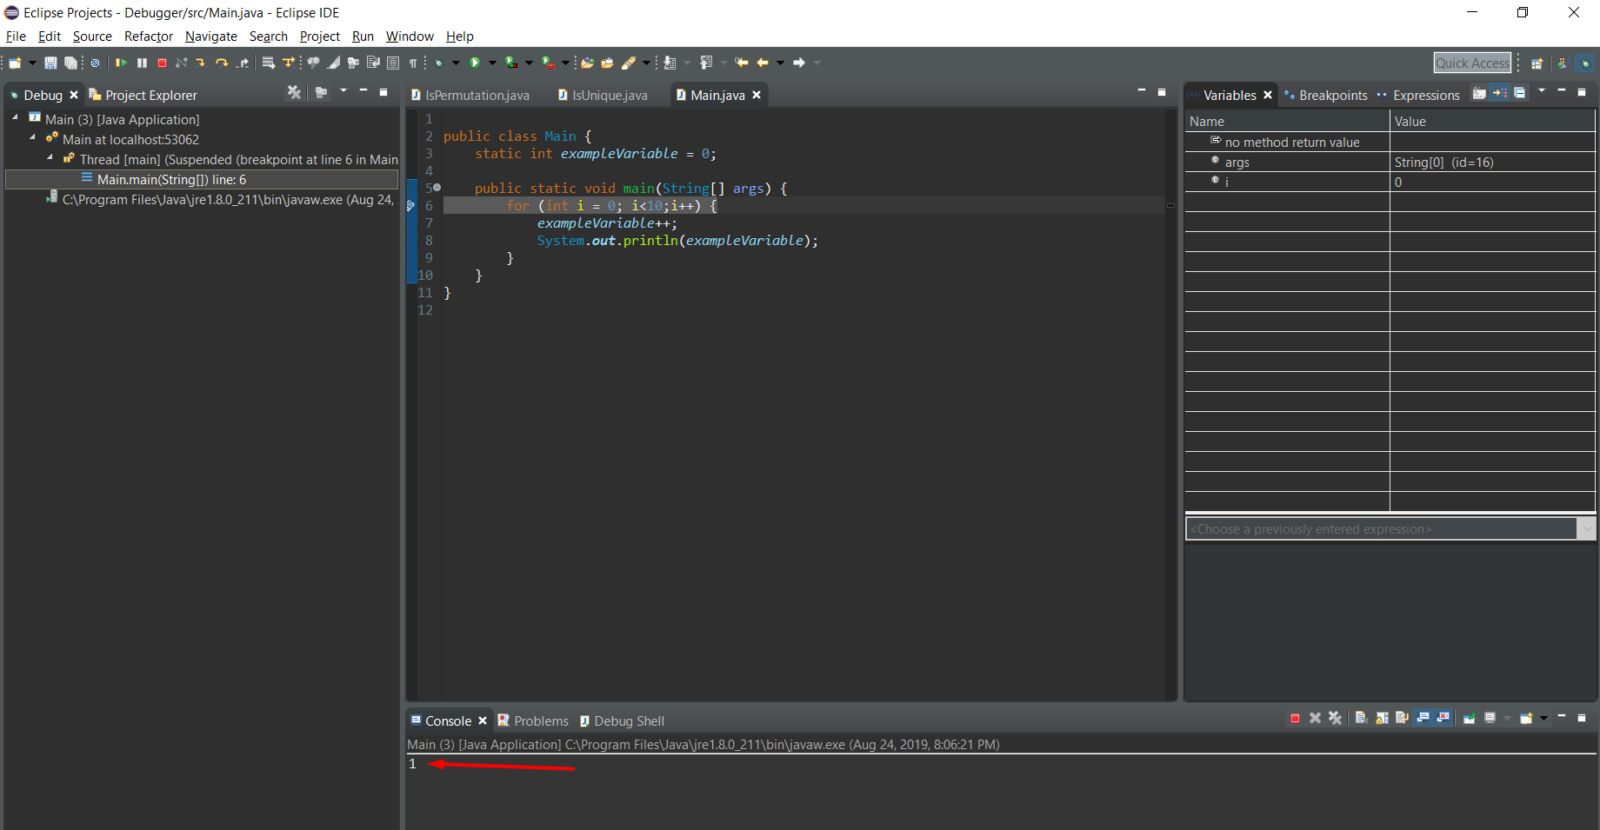Collapse the Main at localhost:53062 node
This screenshot has width=1600, height=830.
click(32, 137)
